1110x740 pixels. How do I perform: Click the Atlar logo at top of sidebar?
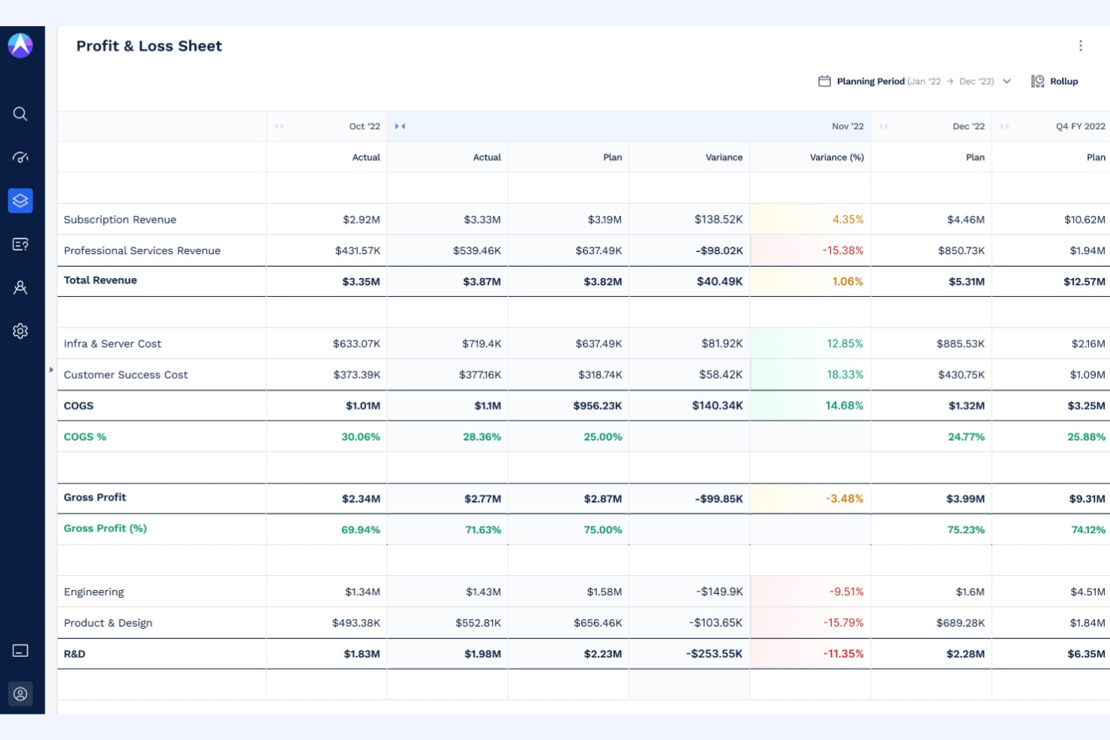click(x=20, y=45)
